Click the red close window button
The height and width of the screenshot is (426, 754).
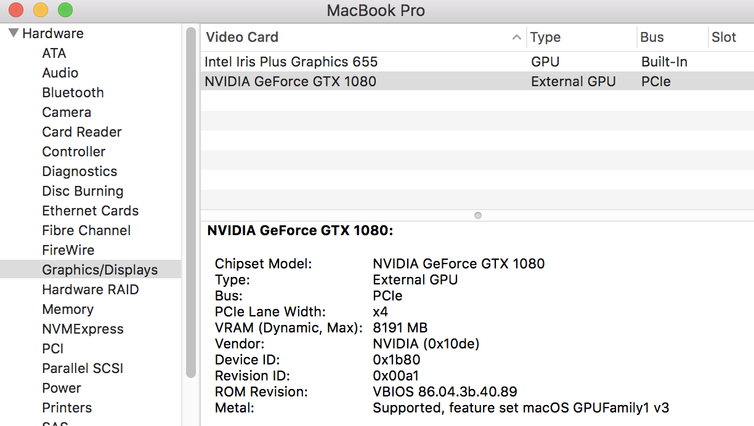click(15, 10)
